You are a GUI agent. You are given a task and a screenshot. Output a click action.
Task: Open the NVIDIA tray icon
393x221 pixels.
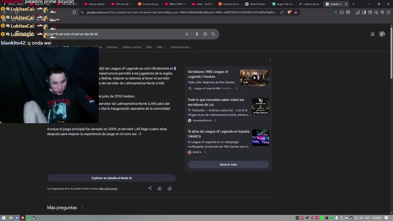click(297, 218)
